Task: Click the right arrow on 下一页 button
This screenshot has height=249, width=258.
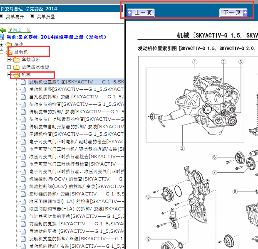Action: pos(245,12)
